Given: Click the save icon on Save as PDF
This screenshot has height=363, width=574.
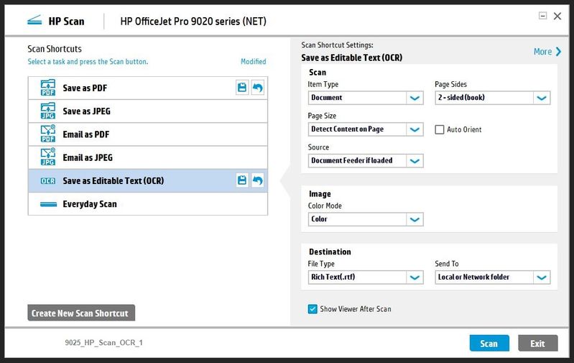Looking at the screenshot, I should click(243, 88).
